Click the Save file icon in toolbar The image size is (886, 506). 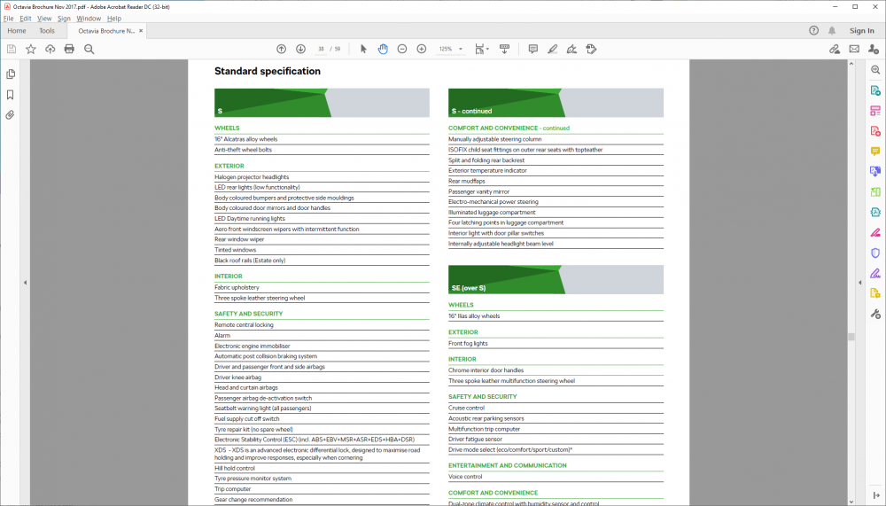[12, 49]
